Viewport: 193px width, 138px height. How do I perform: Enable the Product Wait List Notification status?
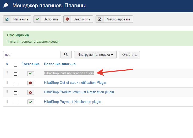pyautogui.click(x=31, y=92)
